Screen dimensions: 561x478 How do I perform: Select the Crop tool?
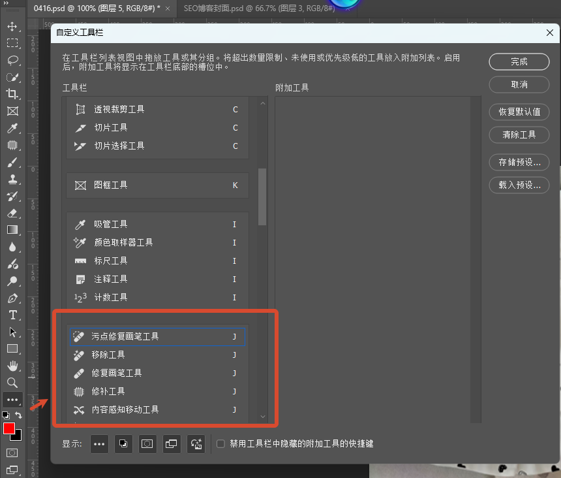tap(12, 94)
